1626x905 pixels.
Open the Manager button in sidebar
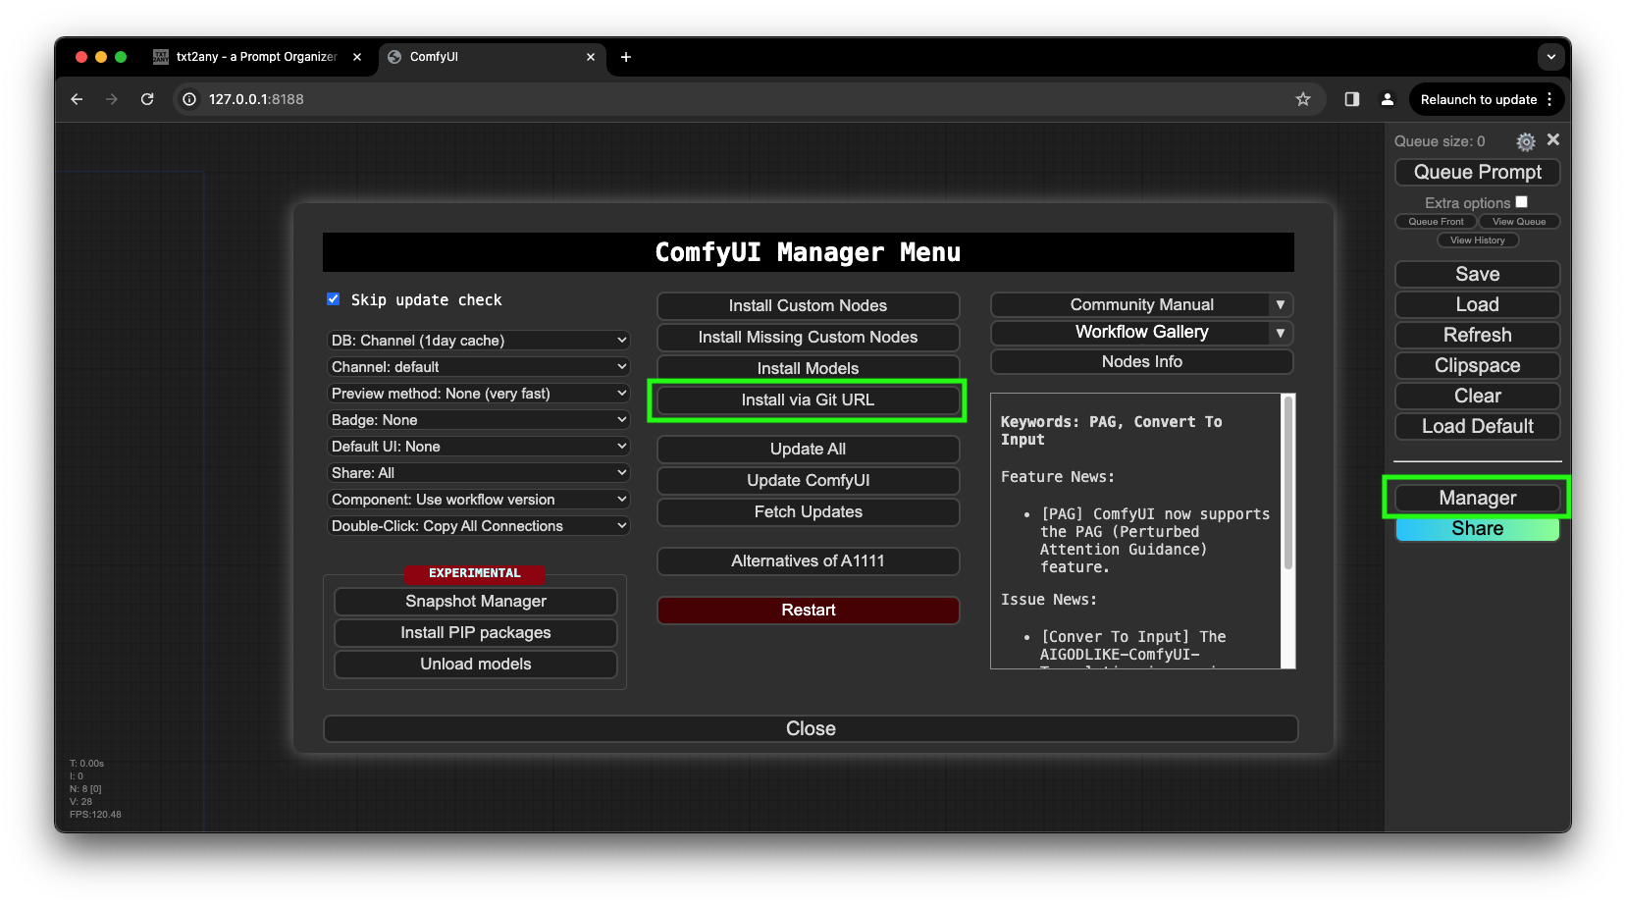tap(1477, 499)
